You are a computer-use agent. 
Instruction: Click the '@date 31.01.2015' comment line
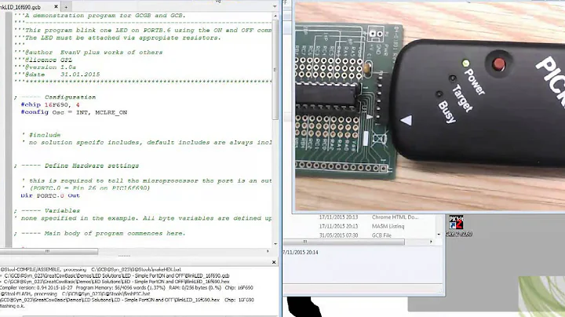57,75
